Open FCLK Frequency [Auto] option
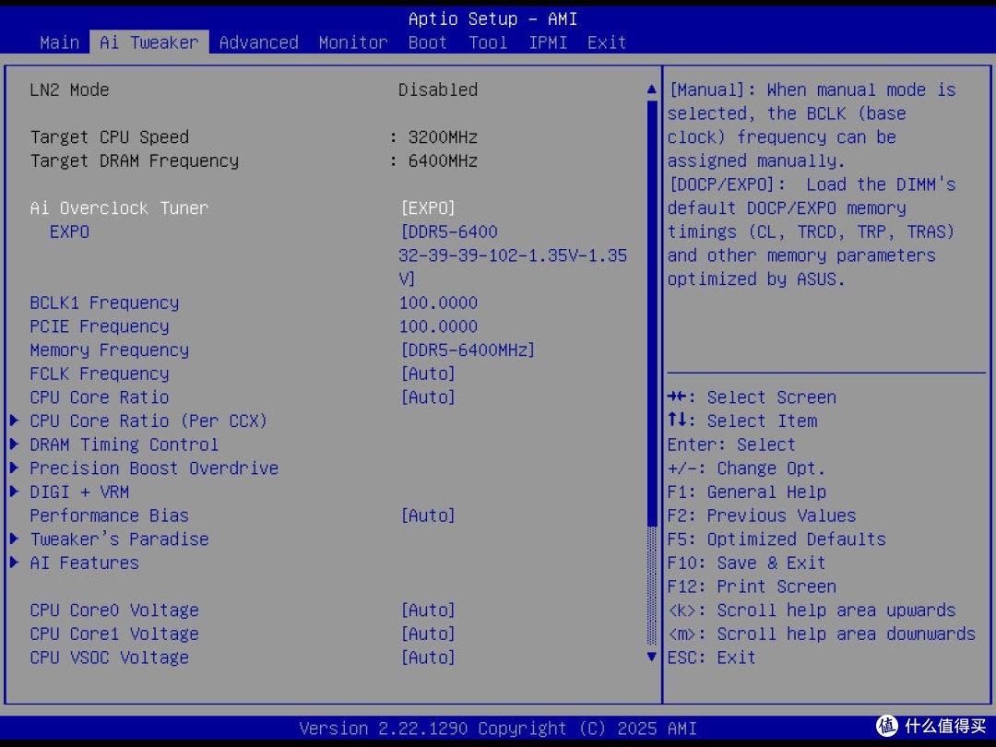The height and width of the screenshot is (747, 996). [x=428, y=373]
